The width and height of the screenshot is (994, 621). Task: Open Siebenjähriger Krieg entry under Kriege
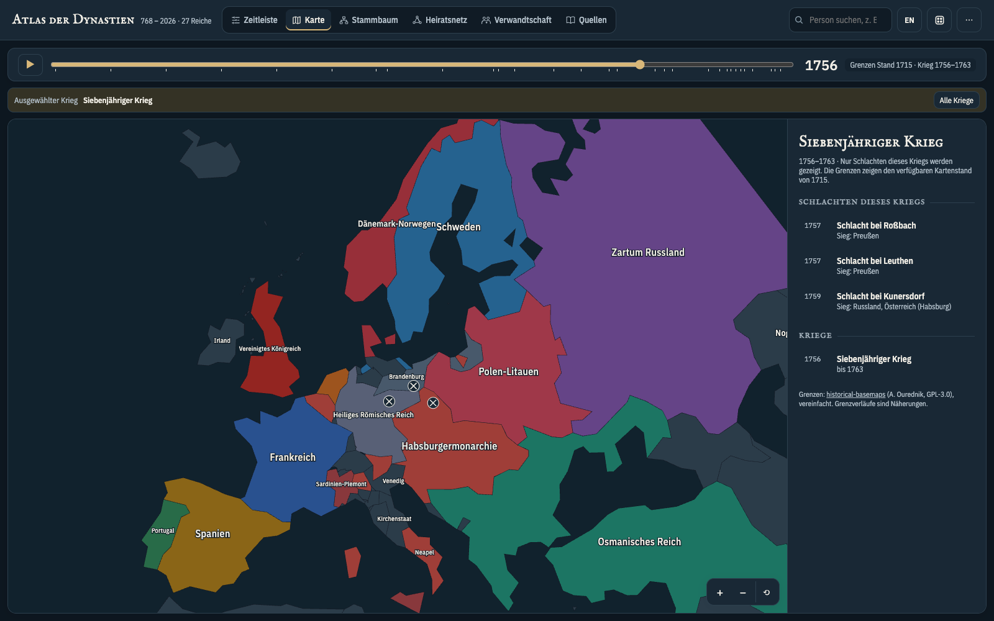pyautogui.click(x=887, y=363)
